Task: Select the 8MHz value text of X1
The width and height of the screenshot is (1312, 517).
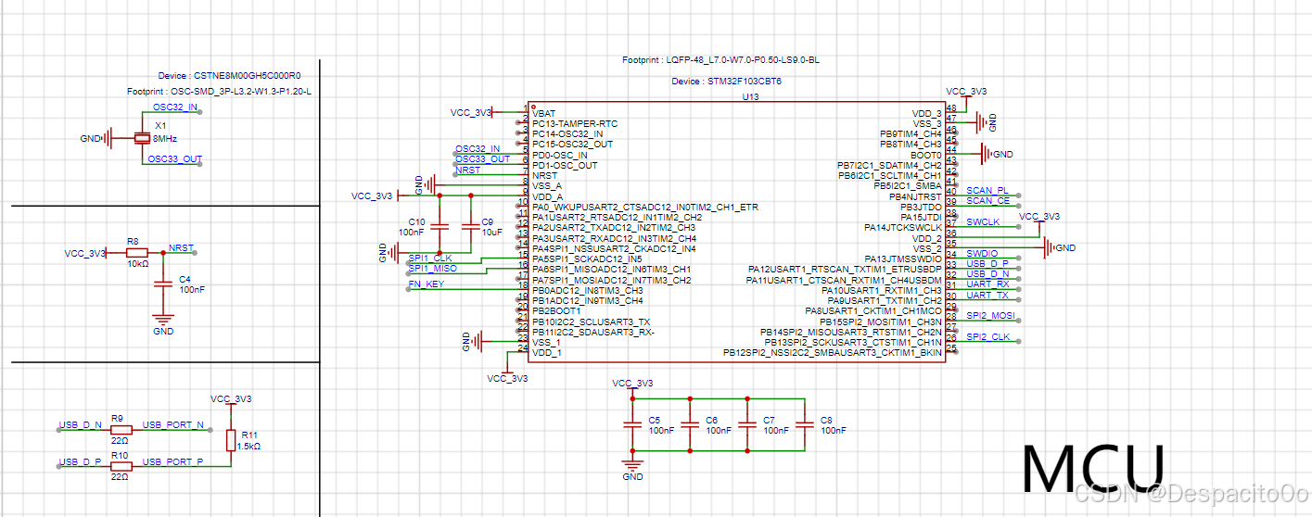Action: (x=165, y=138)
